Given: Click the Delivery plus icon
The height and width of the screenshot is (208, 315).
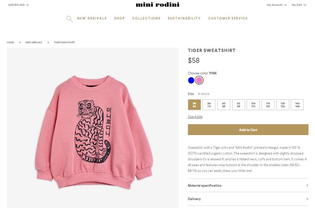Looking at the screenshot, I should (x=307, y=199).
